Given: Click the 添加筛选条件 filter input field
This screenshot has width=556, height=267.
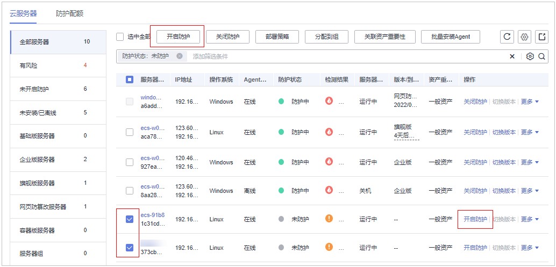Looking at the screenshot, I should 344,56.
